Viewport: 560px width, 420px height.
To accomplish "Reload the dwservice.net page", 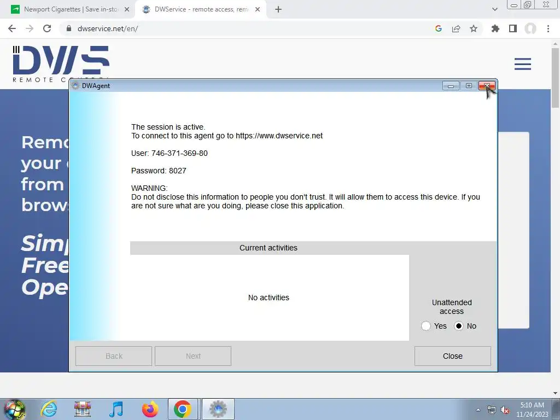I will (47, 28).
